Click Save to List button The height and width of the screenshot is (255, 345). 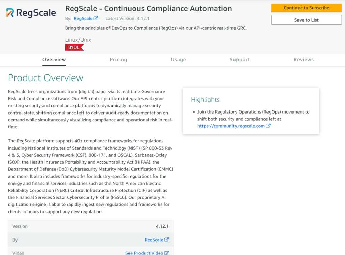tap(306, 20)
